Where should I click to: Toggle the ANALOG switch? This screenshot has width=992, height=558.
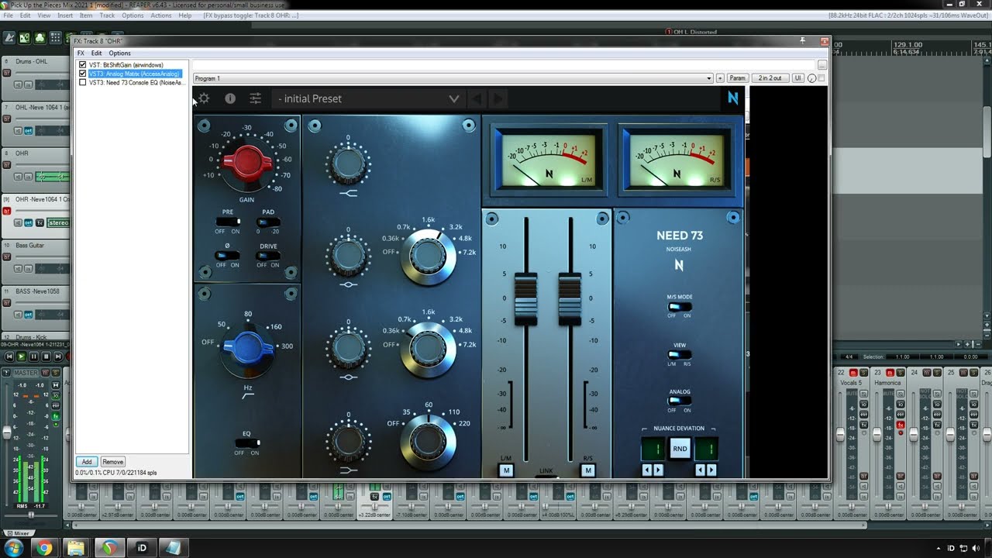[x=679, y=401]
